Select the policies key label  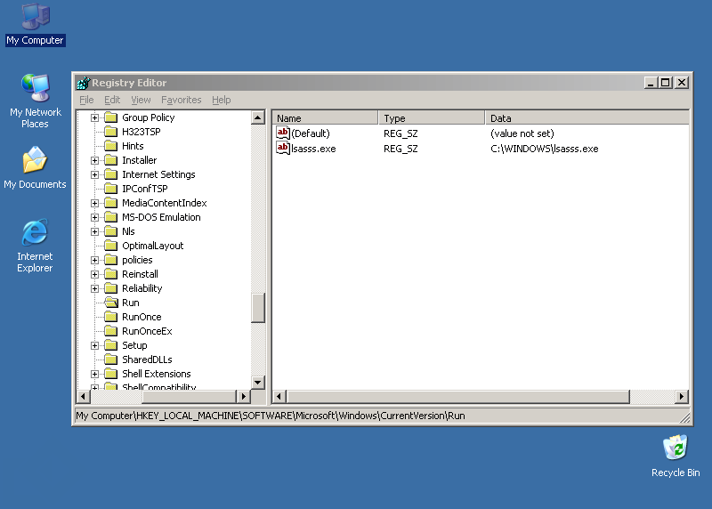[137, 260]
